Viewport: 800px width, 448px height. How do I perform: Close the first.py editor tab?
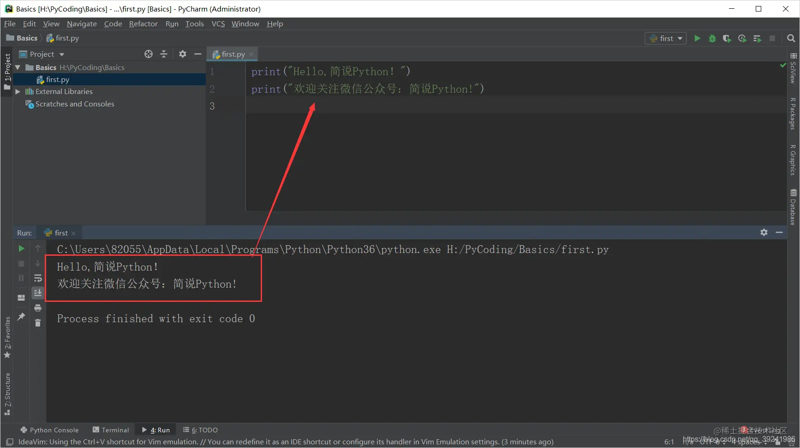point(251,54)
